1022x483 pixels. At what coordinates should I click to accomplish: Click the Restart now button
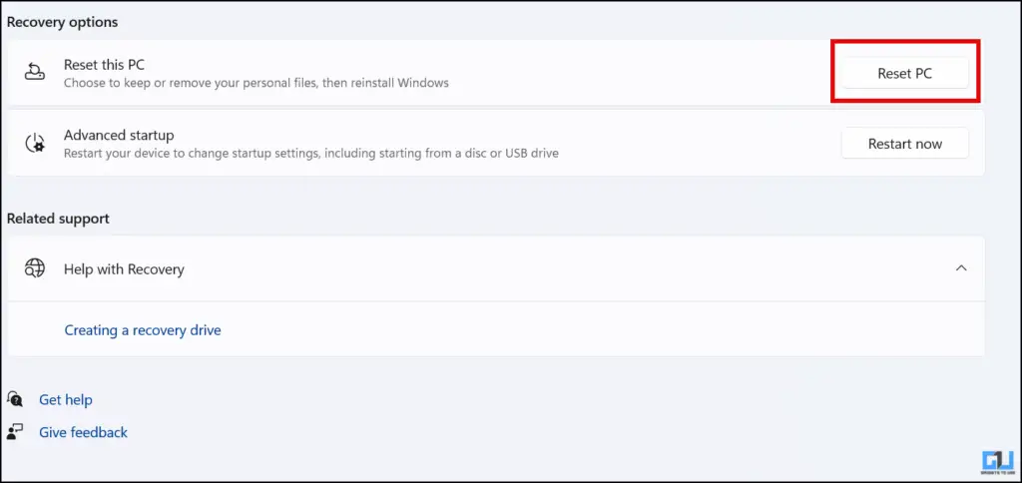click(x=904, y=144)
